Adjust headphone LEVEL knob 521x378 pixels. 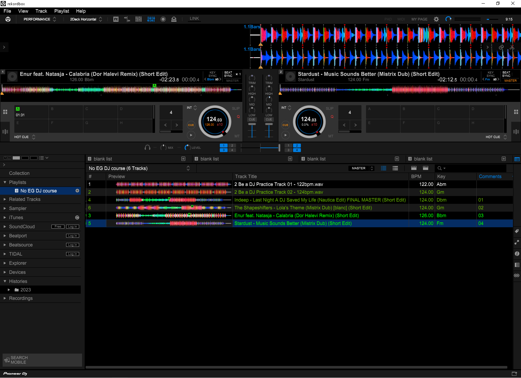[x=188, y=147]
